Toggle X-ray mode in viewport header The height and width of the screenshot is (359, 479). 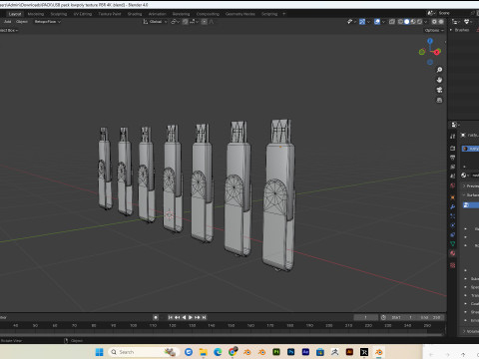click(x=392, y=22)
